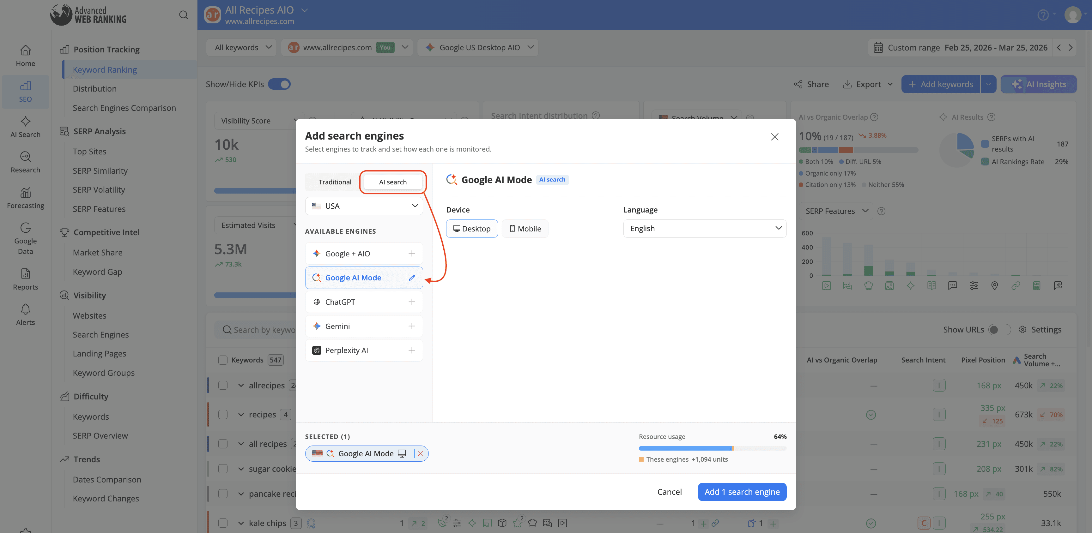
Task: Open the user profile avatar menu
Action: click(1073, 15)
